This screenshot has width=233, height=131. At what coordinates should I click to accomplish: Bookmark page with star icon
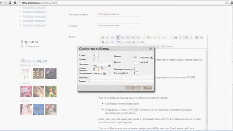click(x=226, y=3)
